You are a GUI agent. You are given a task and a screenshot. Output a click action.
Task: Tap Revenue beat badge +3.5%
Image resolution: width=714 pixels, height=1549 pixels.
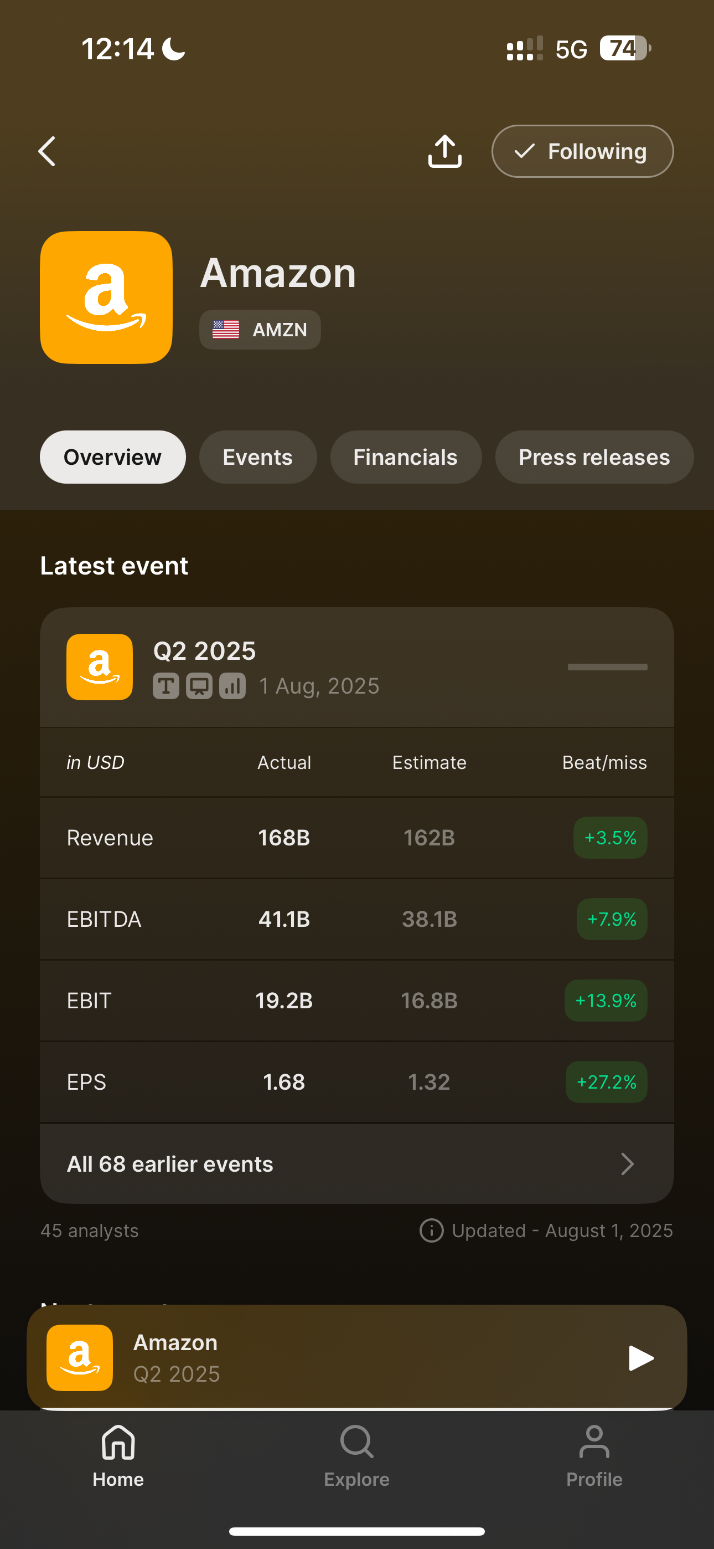click(610, 838)
